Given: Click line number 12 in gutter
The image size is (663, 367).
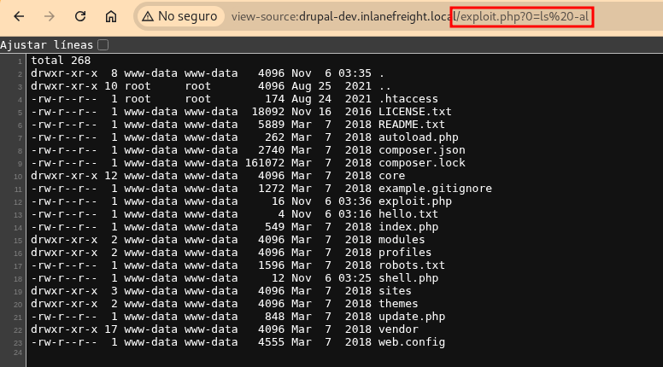Looking at the screenshot, I should click(17, 202).
